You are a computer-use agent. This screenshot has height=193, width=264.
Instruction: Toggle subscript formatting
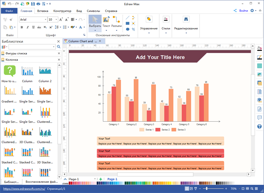coord(45,27)
